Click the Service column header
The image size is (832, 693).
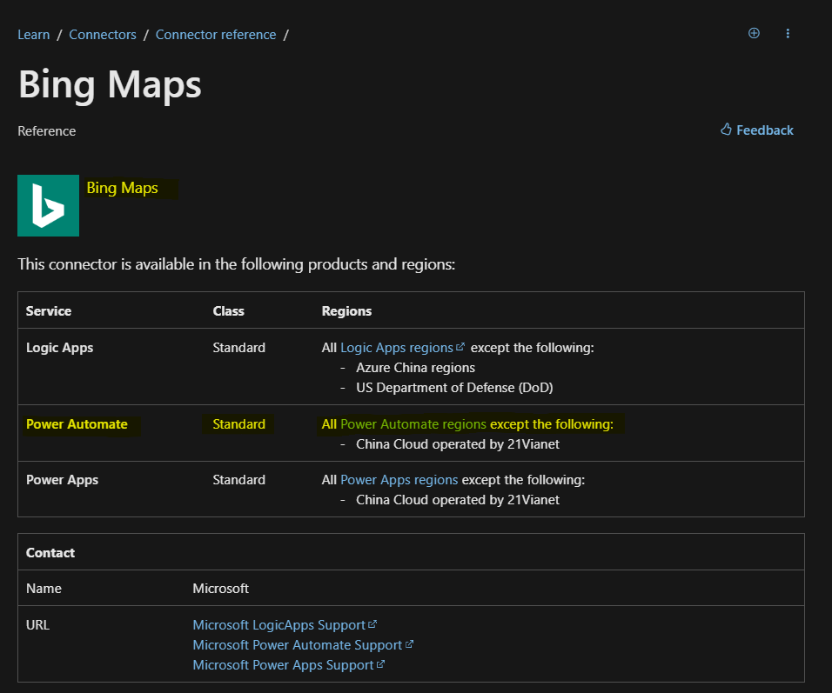48,311
